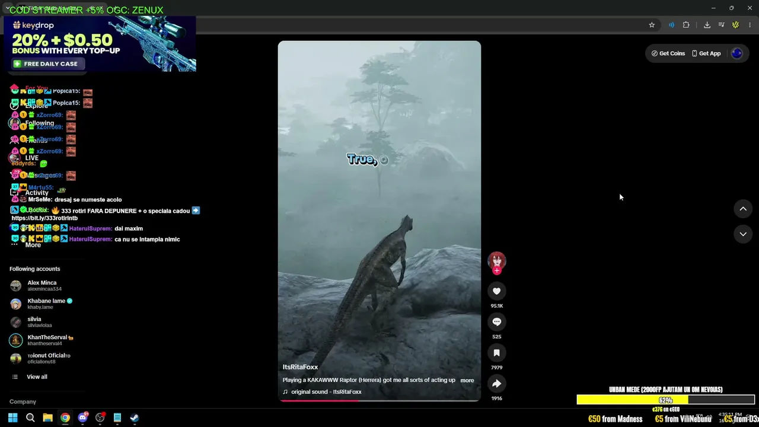Follow the creator with the red plus badge

(x=497, y=270)
